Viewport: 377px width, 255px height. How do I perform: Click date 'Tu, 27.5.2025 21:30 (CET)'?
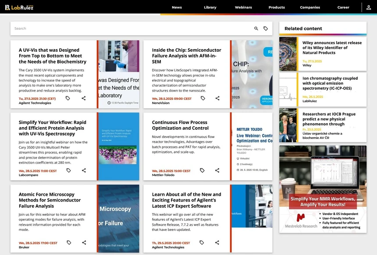(x=37, y=99)
